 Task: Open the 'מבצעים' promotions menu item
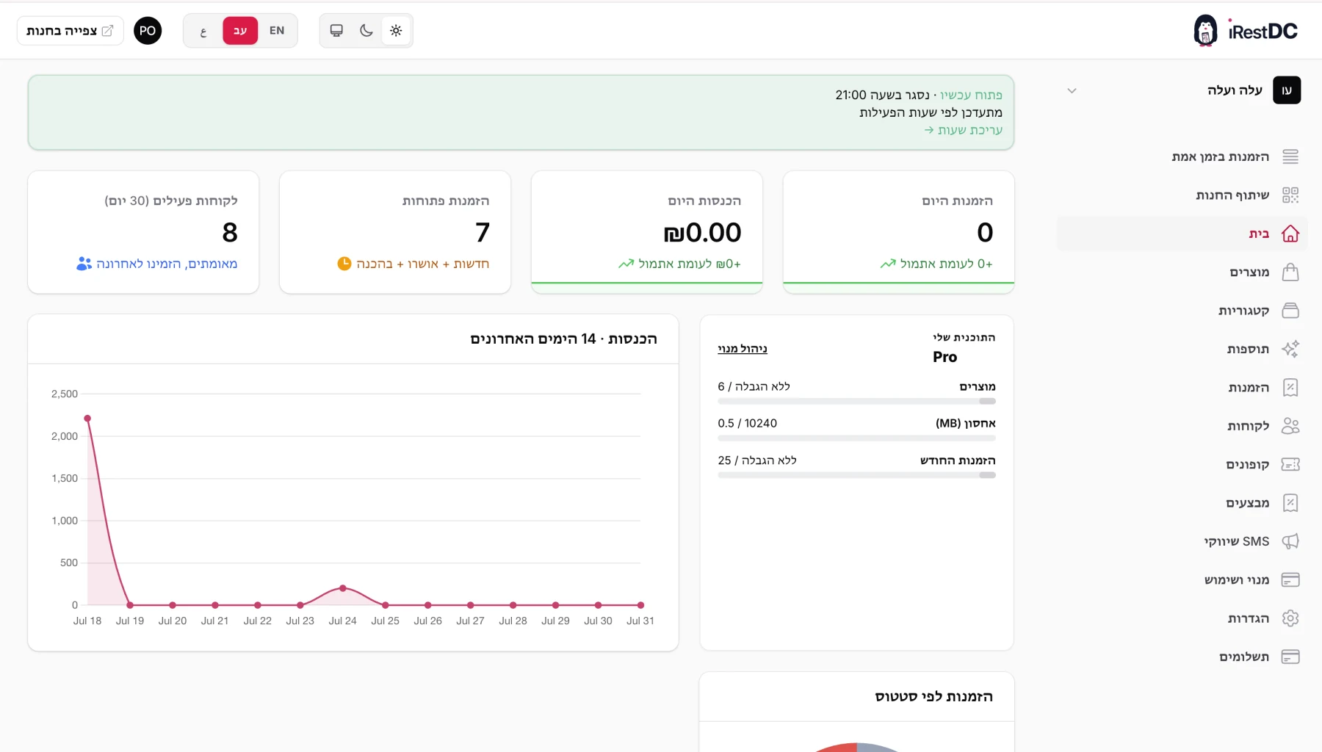[1247, 503]
